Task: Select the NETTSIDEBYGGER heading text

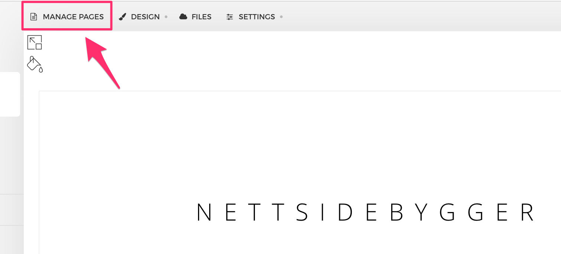Action: (366, 213)
